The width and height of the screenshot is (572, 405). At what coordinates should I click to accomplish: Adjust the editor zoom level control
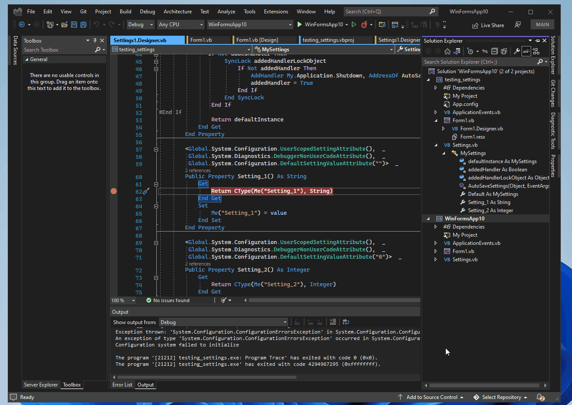[123, 300]
